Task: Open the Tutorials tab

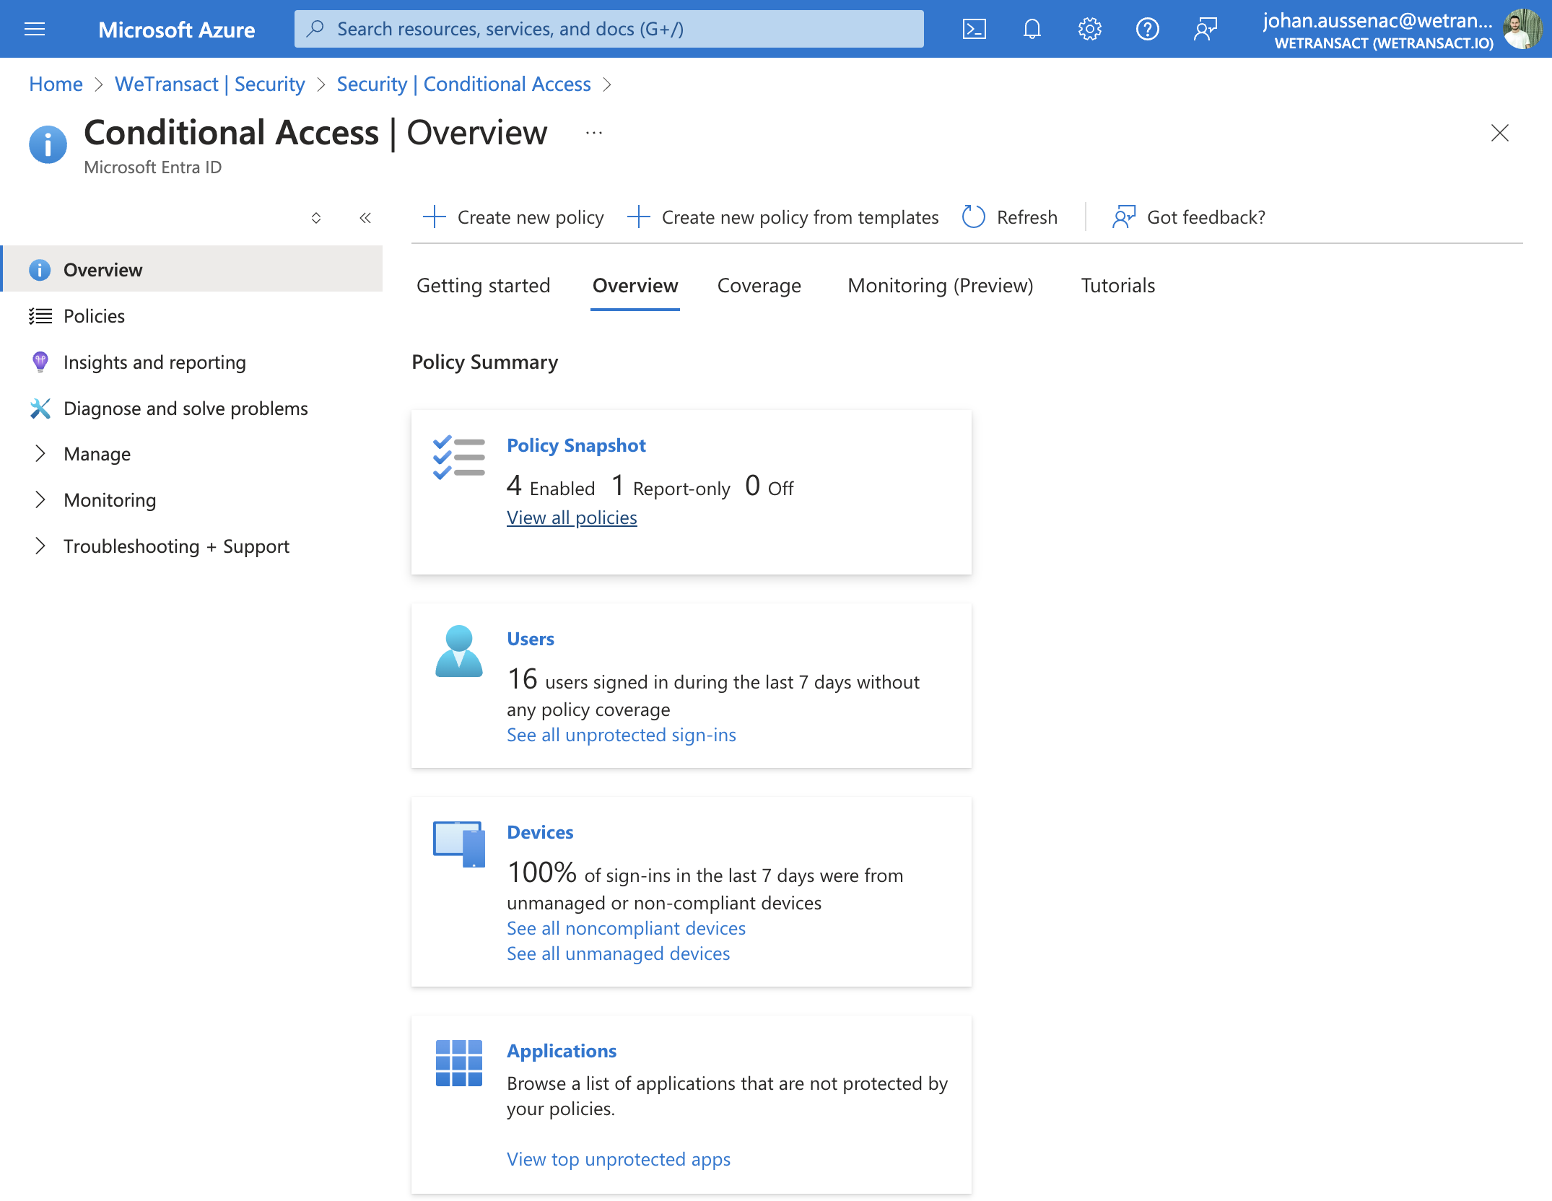Action: click(1118, 286)
